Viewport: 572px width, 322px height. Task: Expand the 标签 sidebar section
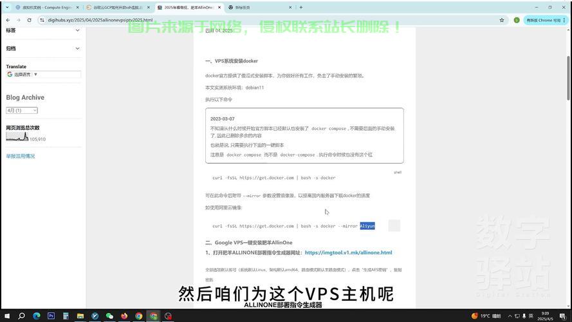[x=43, y=30]
